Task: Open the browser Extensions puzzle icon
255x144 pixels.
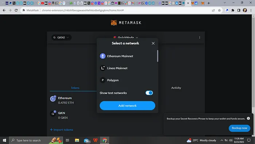Action: click(x=233, y=10)
